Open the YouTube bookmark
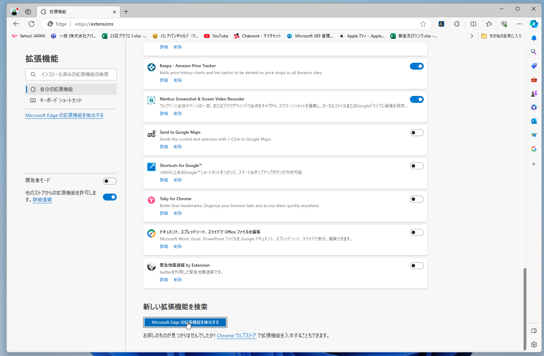 (216, 36)
